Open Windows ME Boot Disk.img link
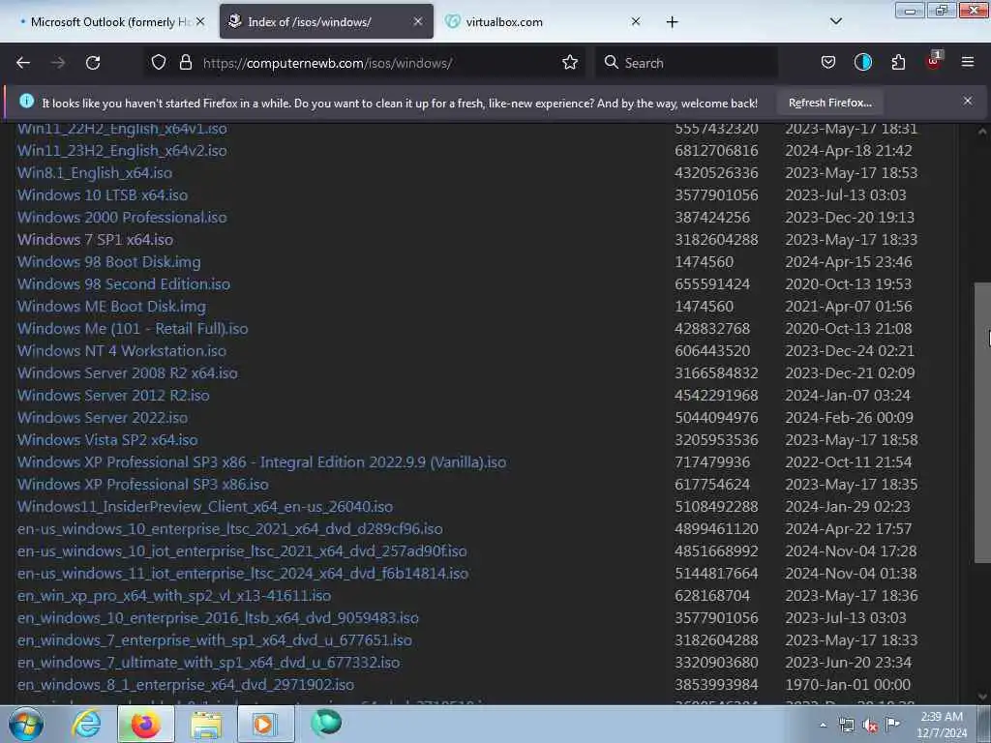The width and height of the screenshot is (991, 743). tap(112, 306)
